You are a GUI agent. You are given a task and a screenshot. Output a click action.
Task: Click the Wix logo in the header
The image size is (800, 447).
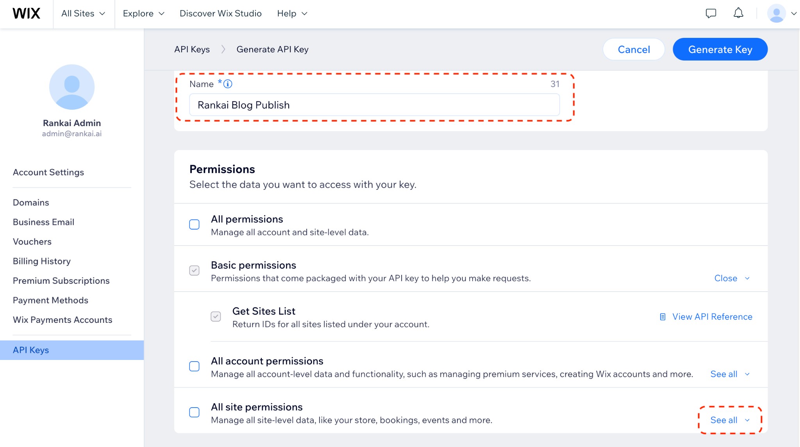coord(26,13)
